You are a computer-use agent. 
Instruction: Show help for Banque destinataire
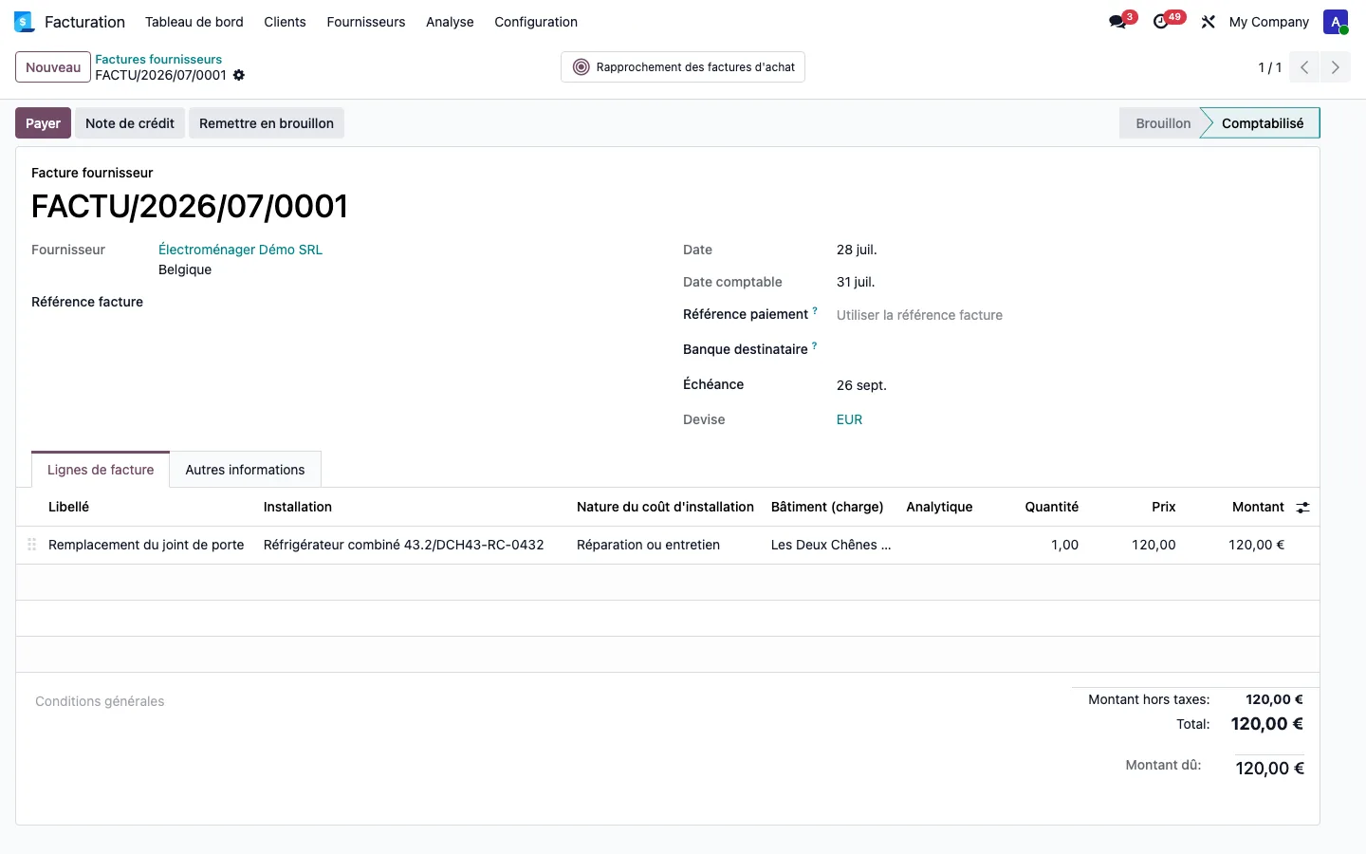click(814, 345)
